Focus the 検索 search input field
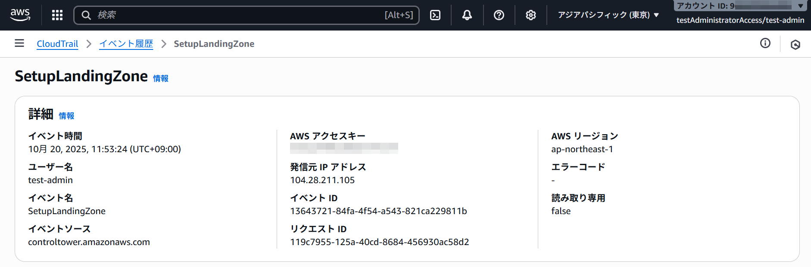This screenshot has width=811, height=267. pos(237,15)
